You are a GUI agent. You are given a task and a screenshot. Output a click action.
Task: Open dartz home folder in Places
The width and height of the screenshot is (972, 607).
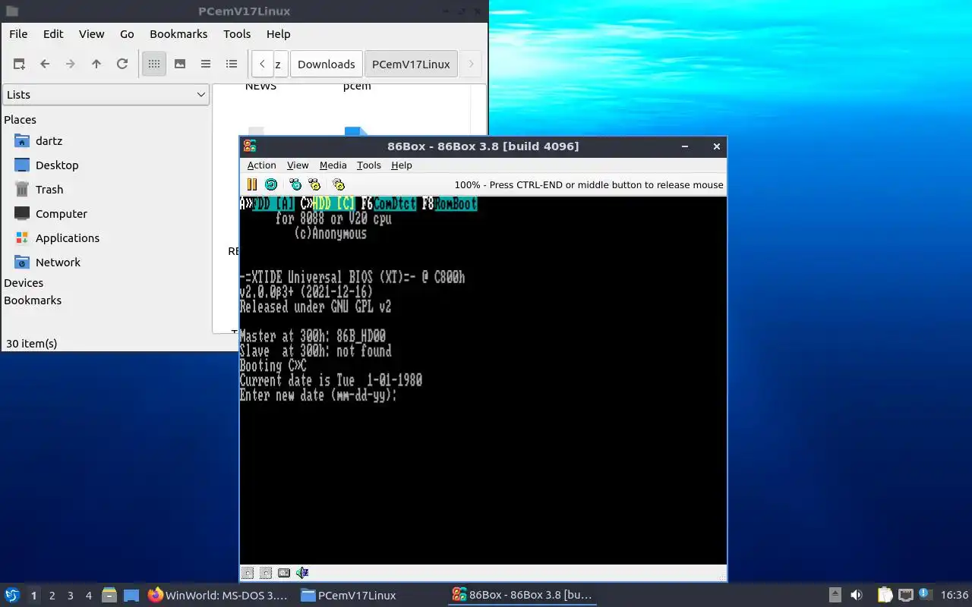click(x=49, y=141)
